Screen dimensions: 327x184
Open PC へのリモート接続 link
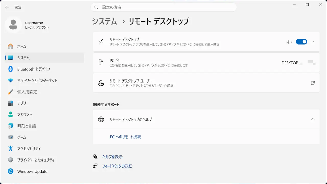125,137
